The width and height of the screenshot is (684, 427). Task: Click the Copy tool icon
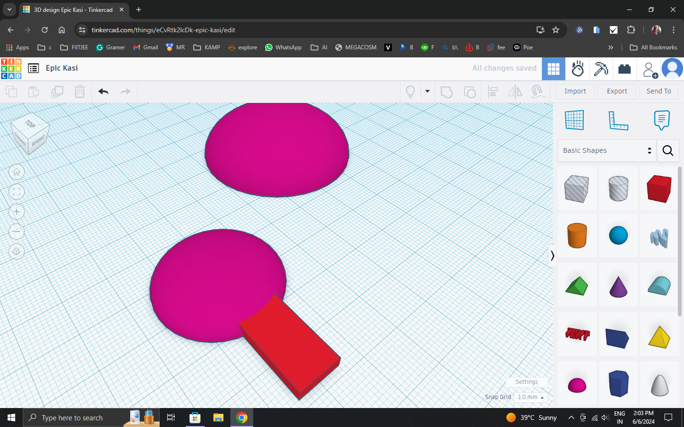[x=11, y=92]
